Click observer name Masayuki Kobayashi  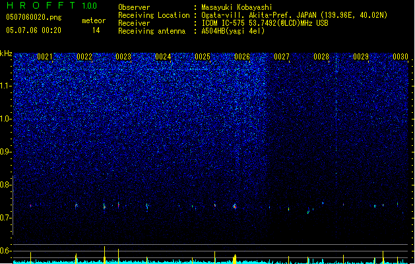pos(237,7)
